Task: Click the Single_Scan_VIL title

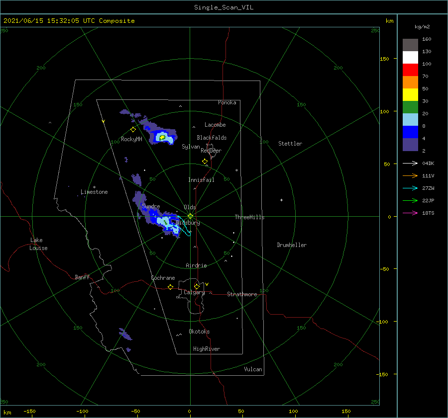Action: coord(224,7)
